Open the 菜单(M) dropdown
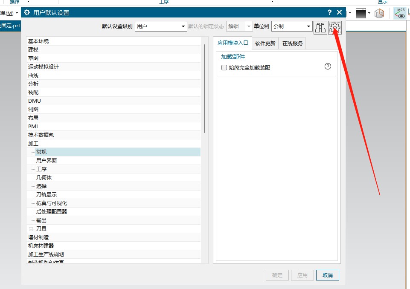Image resolution: width=410 pixels, height=289 pixels. point(9,13)
